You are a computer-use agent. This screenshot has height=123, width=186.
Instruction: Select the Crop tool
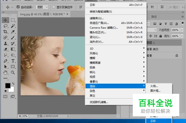coord(5,32)
